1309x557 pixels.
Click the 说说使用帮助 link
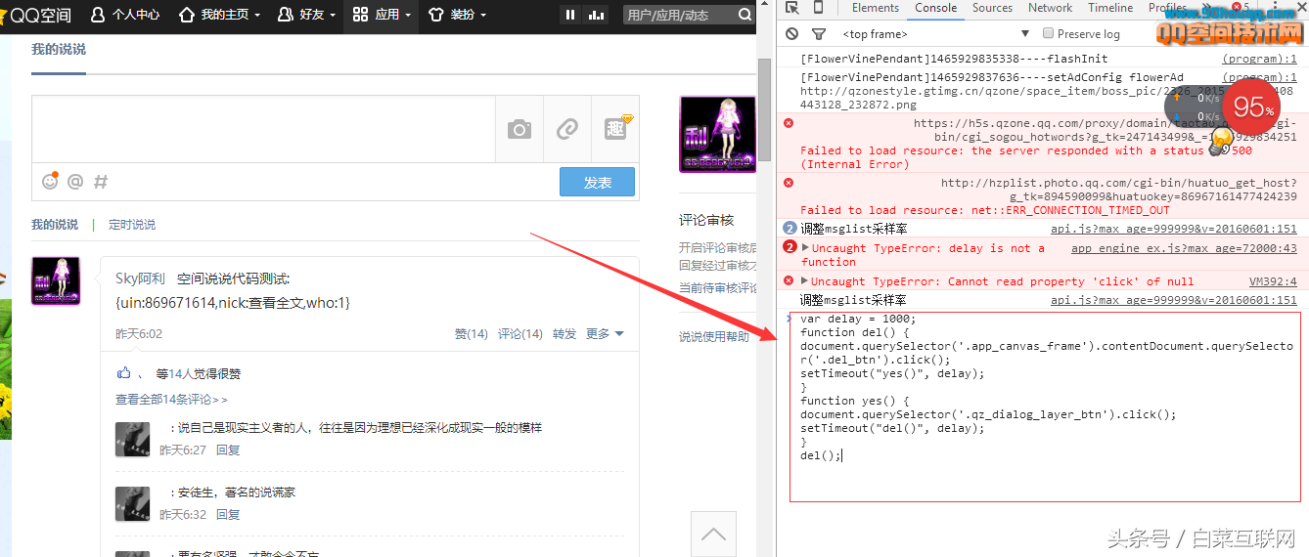tap(714, 337)
